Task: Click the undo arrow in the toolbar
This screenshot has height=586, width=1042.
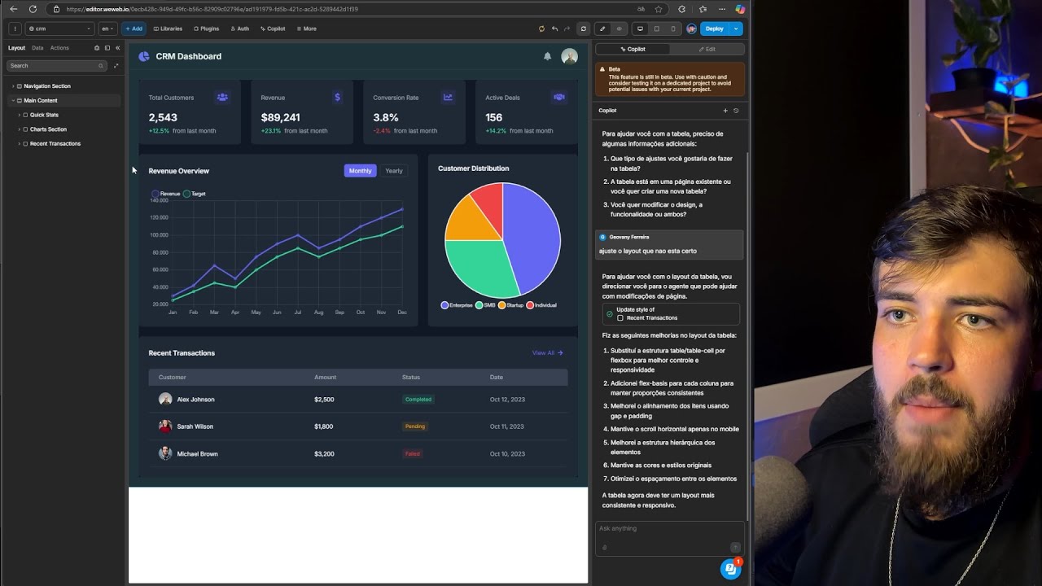Action: tap(554, 28)
